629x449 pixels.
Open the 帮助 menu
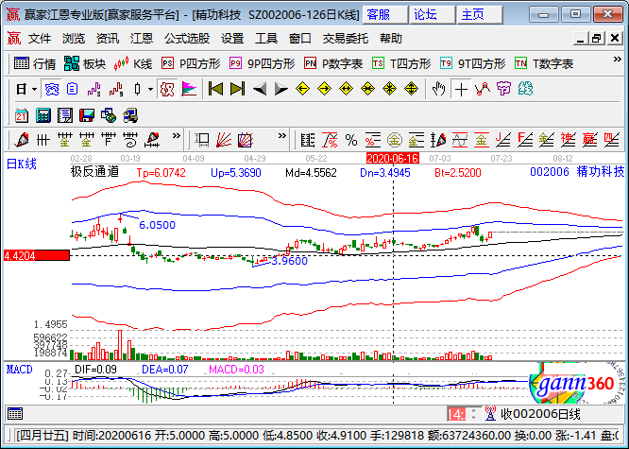coord(391,39)
